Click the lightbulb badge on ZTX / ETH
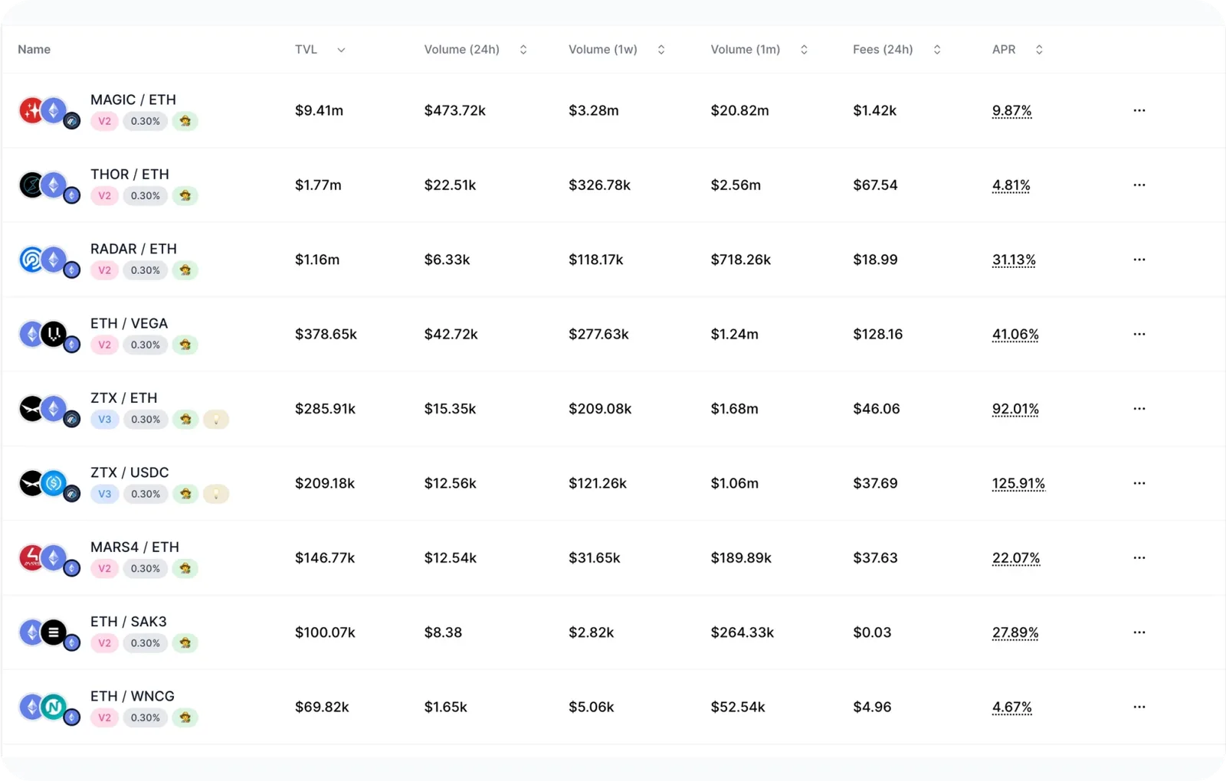 [216, 420]
